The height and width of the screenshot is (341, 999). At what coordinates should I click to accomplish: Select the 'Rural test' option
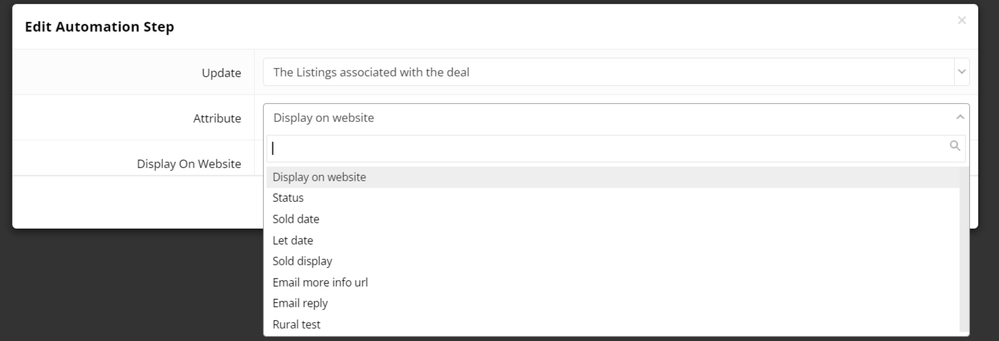296,324
